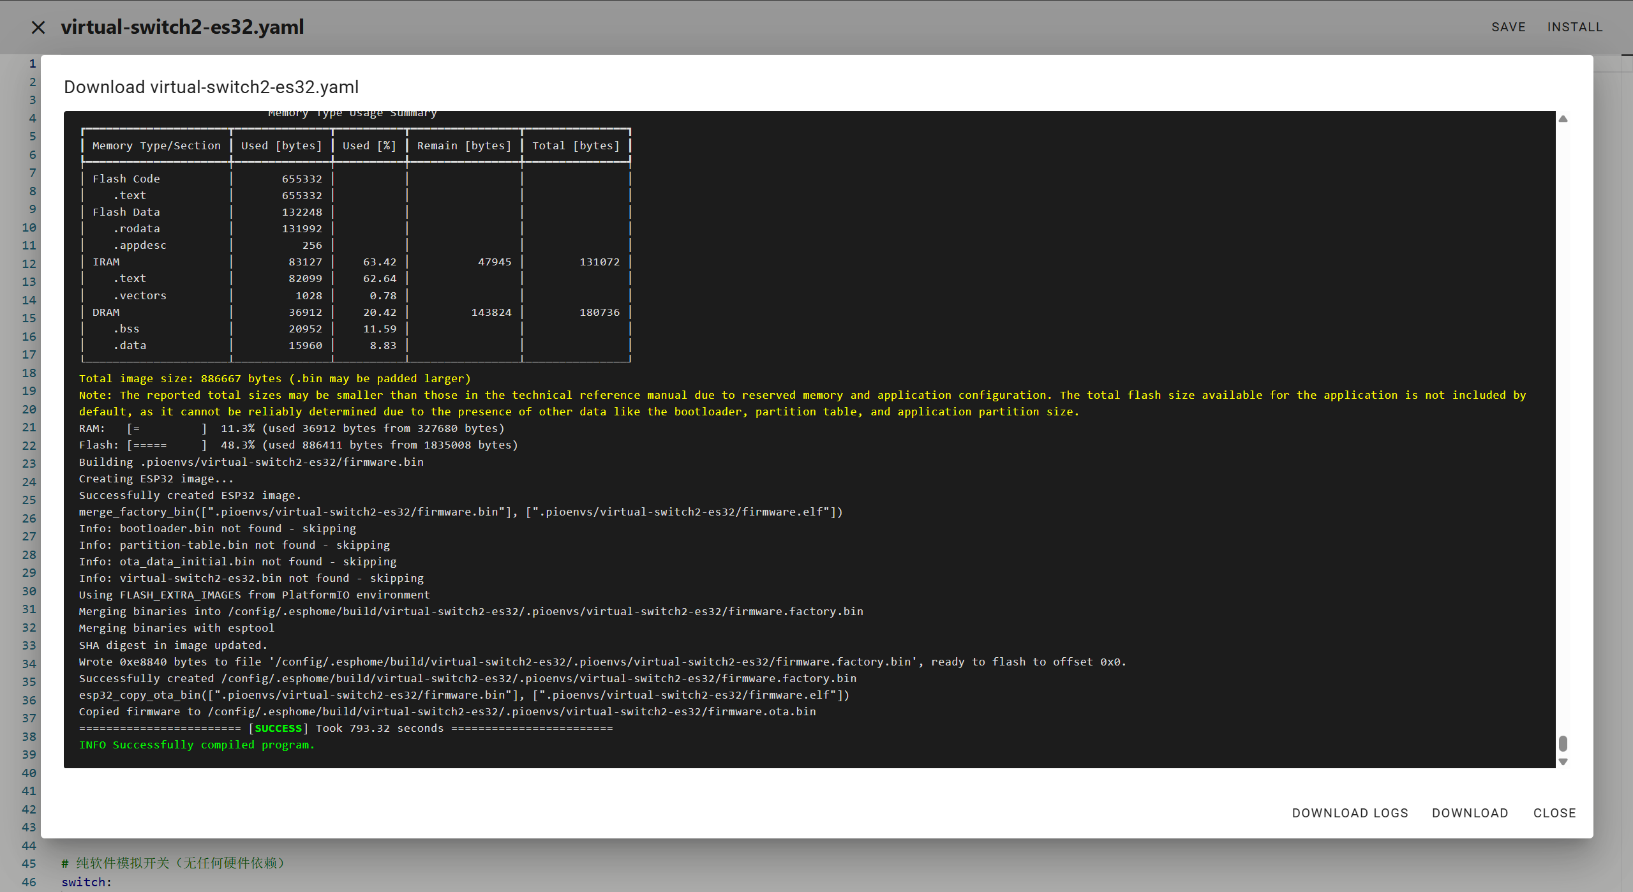This screenshot has height=892, width=1633.
Task: Click the "Memory Type/Section" table header
Action: tap(156, 145)
